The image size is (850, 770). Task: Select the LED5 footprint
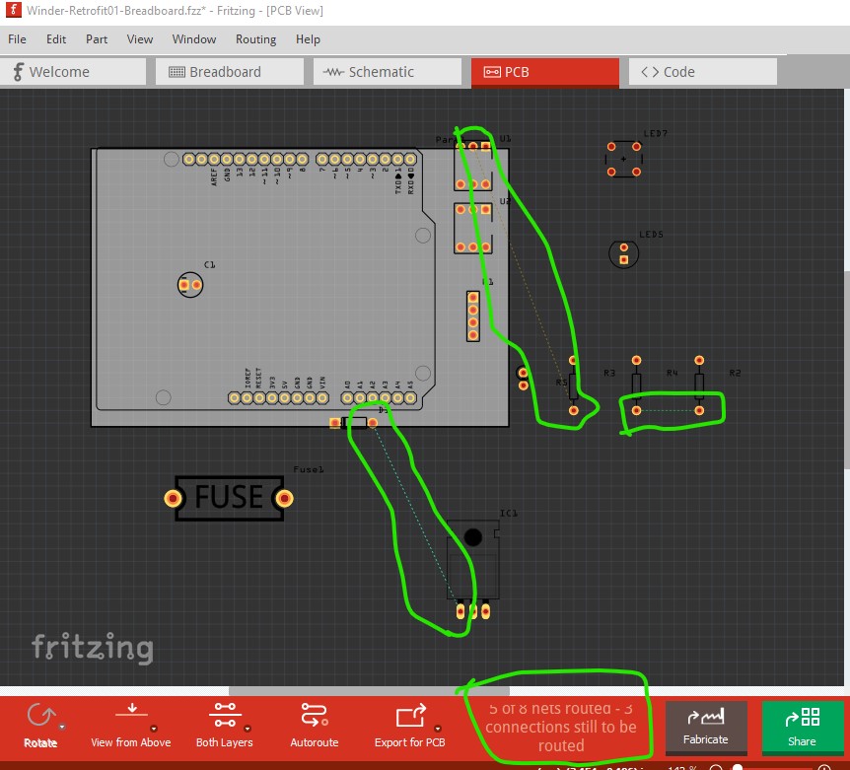tap(624, 253)
